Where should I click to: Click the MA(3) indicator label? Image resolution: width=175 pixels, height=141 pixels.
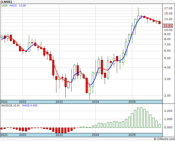pos(13,5)
